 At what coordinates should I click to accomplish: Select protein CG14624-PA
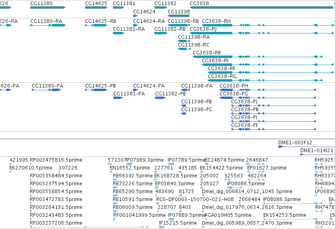[135, 90]
